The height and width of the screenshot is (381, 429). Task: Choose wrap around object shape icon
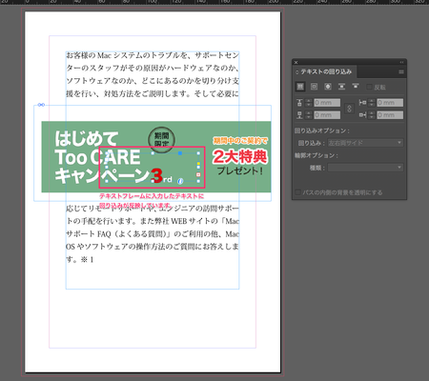click(328, 87)
